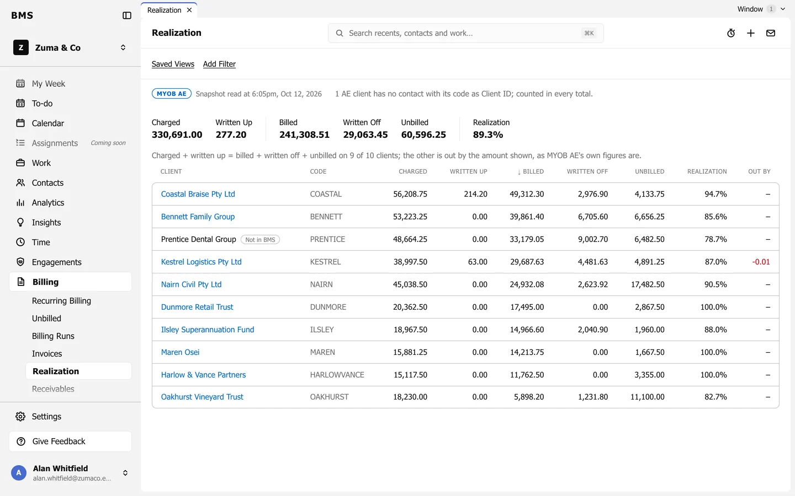Open Maren Osei client
The image size is (795, 496).
[180, 352]
